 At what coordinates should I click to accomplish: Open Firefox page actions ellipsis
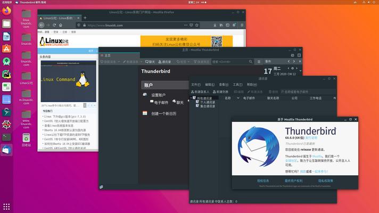tap(186, 25)
